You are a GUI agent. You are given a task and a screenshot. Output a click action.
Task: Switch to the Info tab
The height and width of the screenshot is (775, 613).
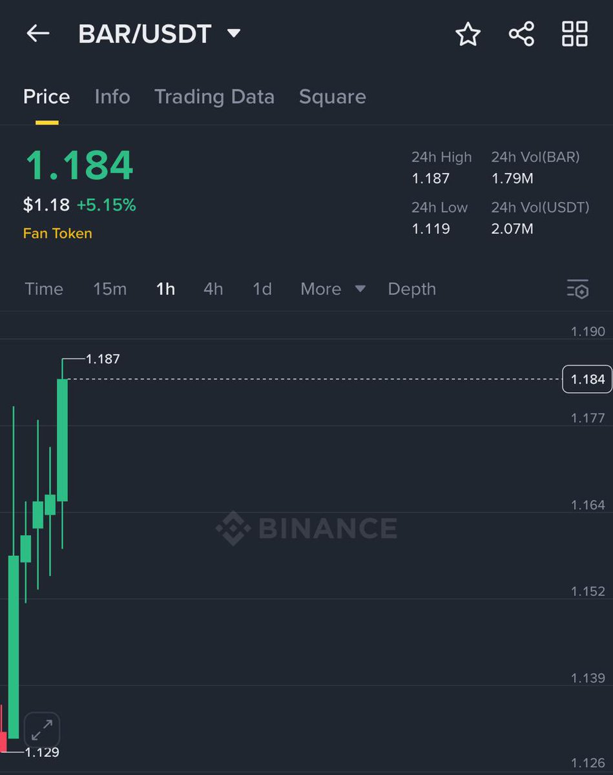coord(112,97)
